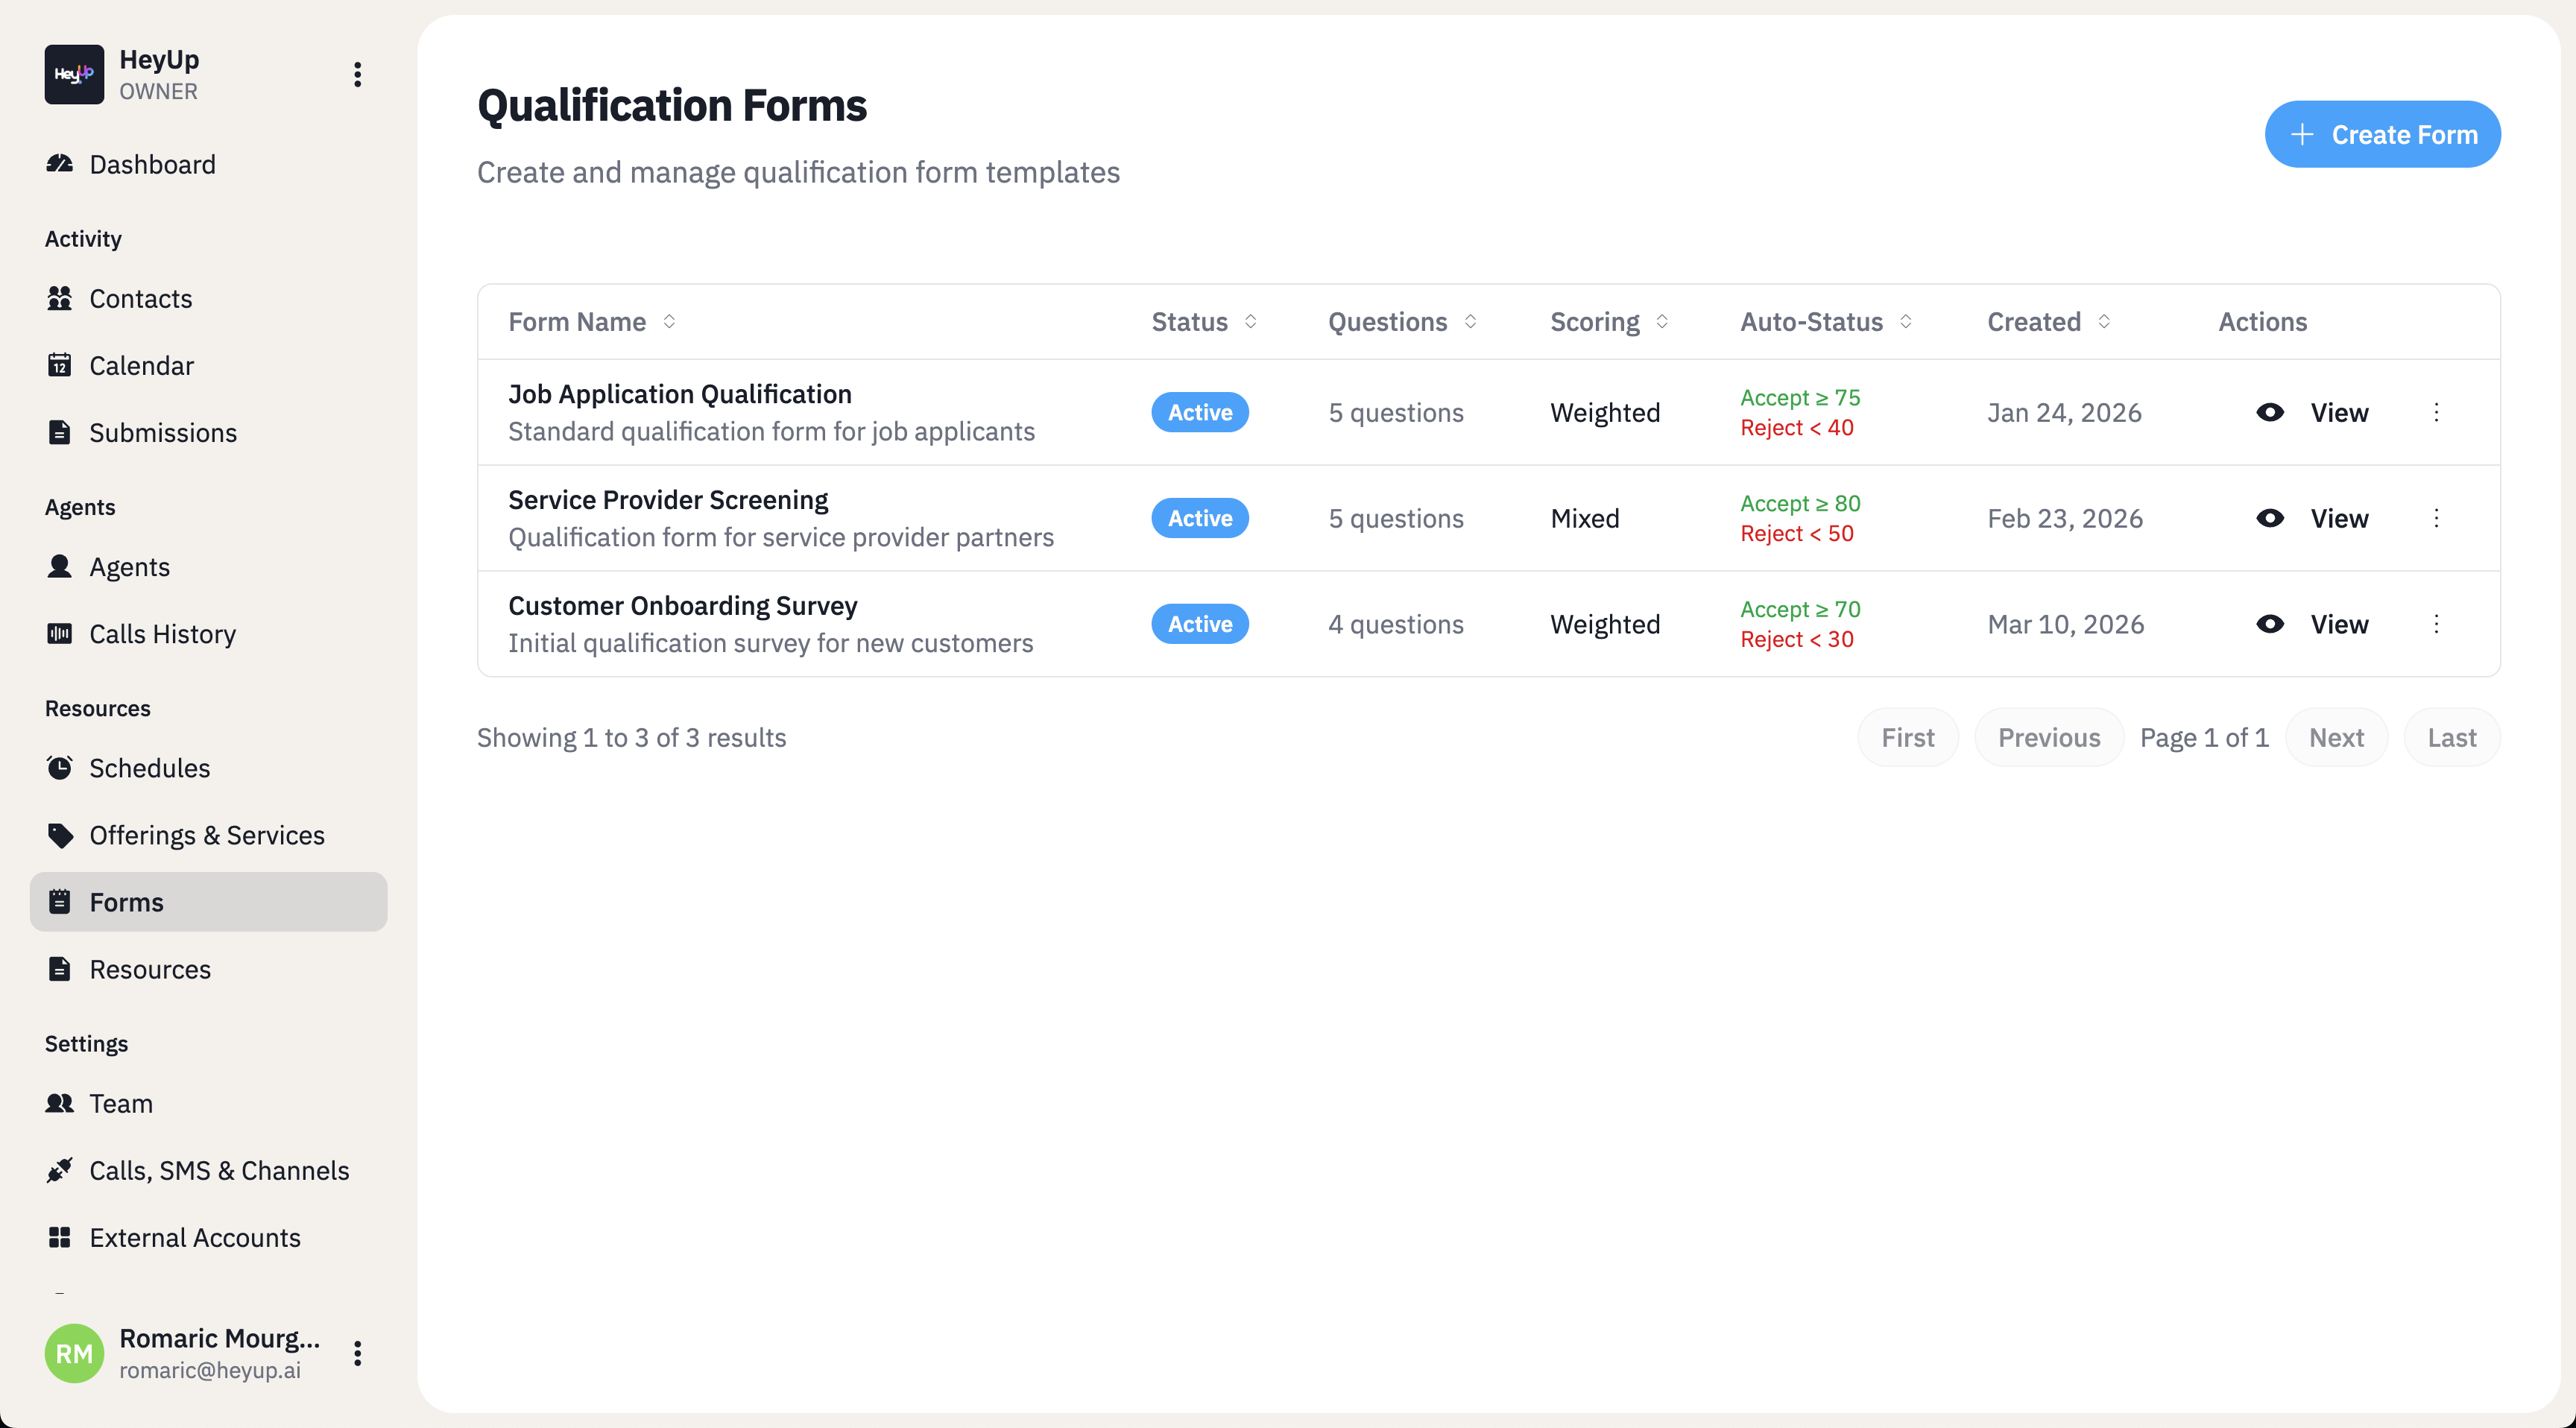Click eye icon for Job Application Qualification
Screen dimensions: 2576x1428
click(2270, 412)
